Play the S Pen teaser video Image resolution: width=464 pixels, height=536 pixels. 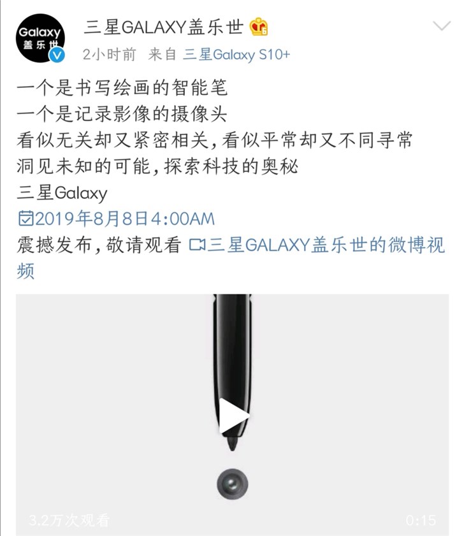pos(234,416)
